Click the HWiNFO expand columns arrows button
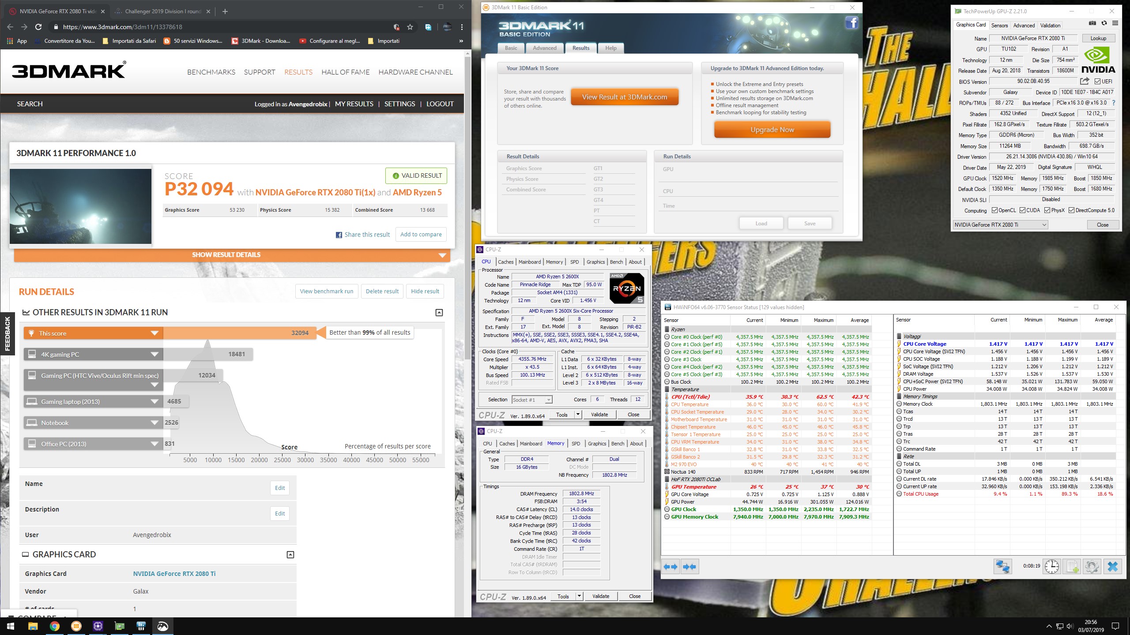 [x=671, y=567]
